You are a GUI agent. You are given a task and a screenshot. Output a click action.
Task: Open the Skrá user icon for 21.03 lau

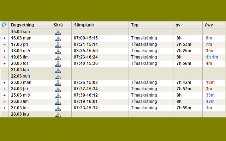(58, 70)
